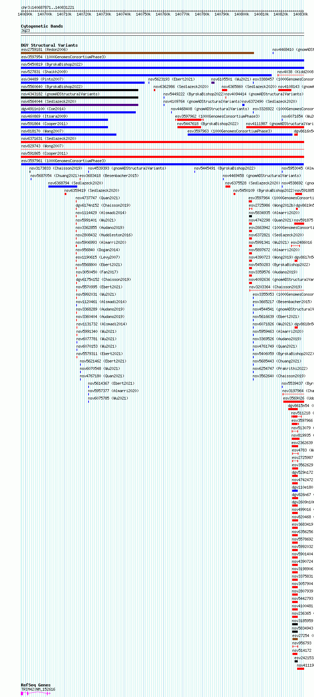Image resolution: width=314 pixels, height=697 pixels.
Task: Click esv3665217 (Besenbacher2015) label
Action: 282,302
